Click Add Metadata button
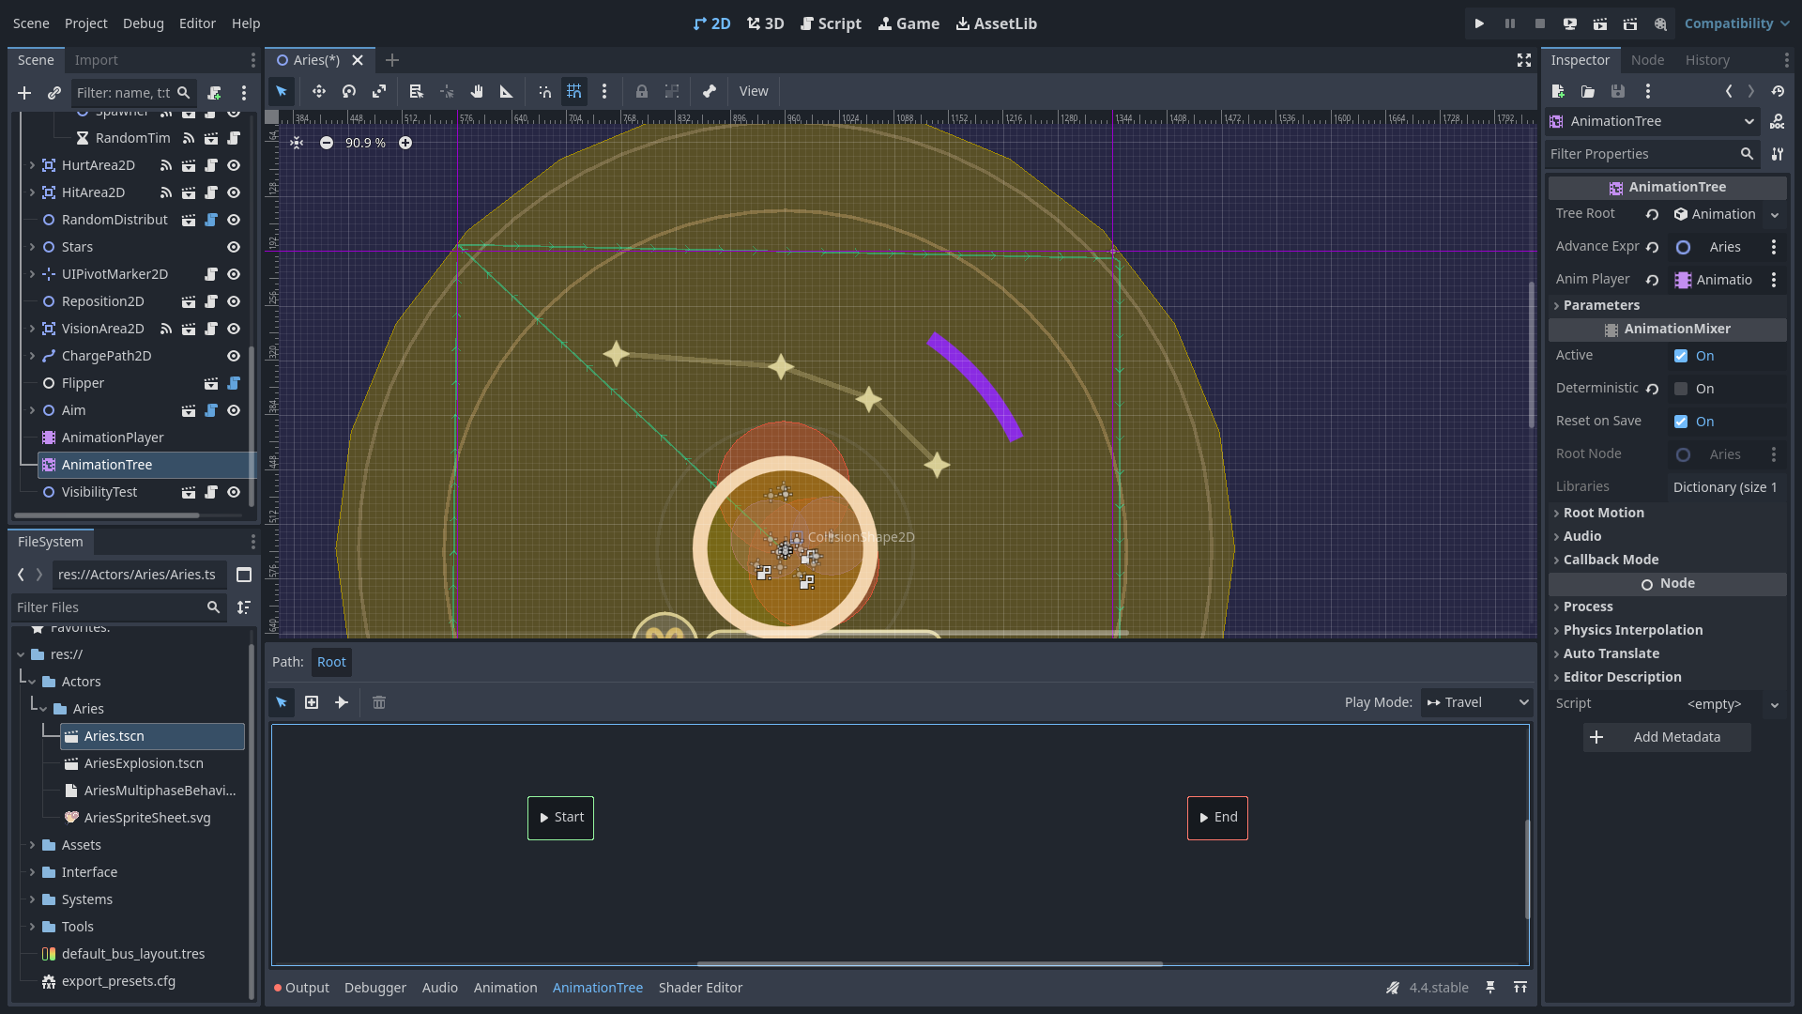The height and width of the screenshot is (1014, 1802). (1666, 737)
